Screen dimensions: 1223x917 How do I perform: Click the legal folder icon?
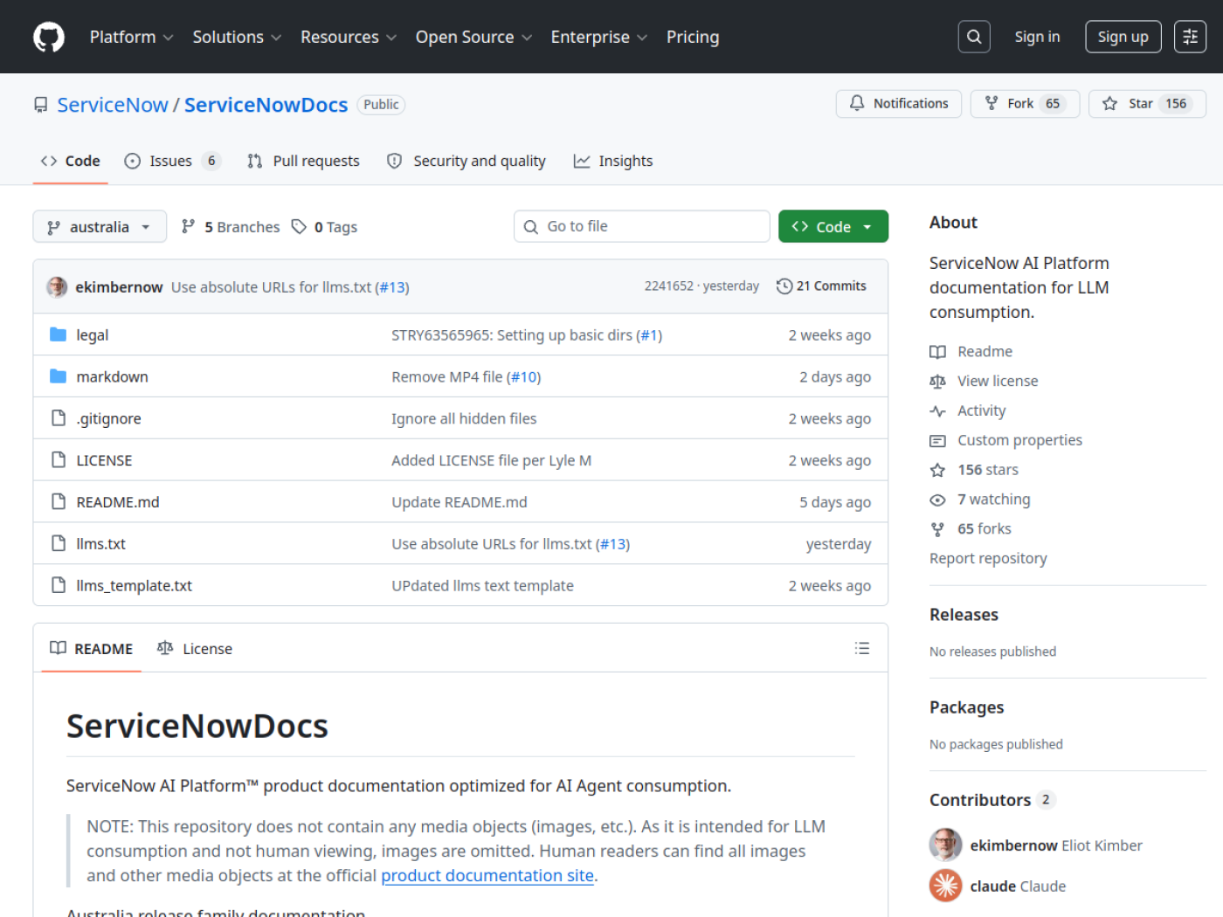[59, 334]
